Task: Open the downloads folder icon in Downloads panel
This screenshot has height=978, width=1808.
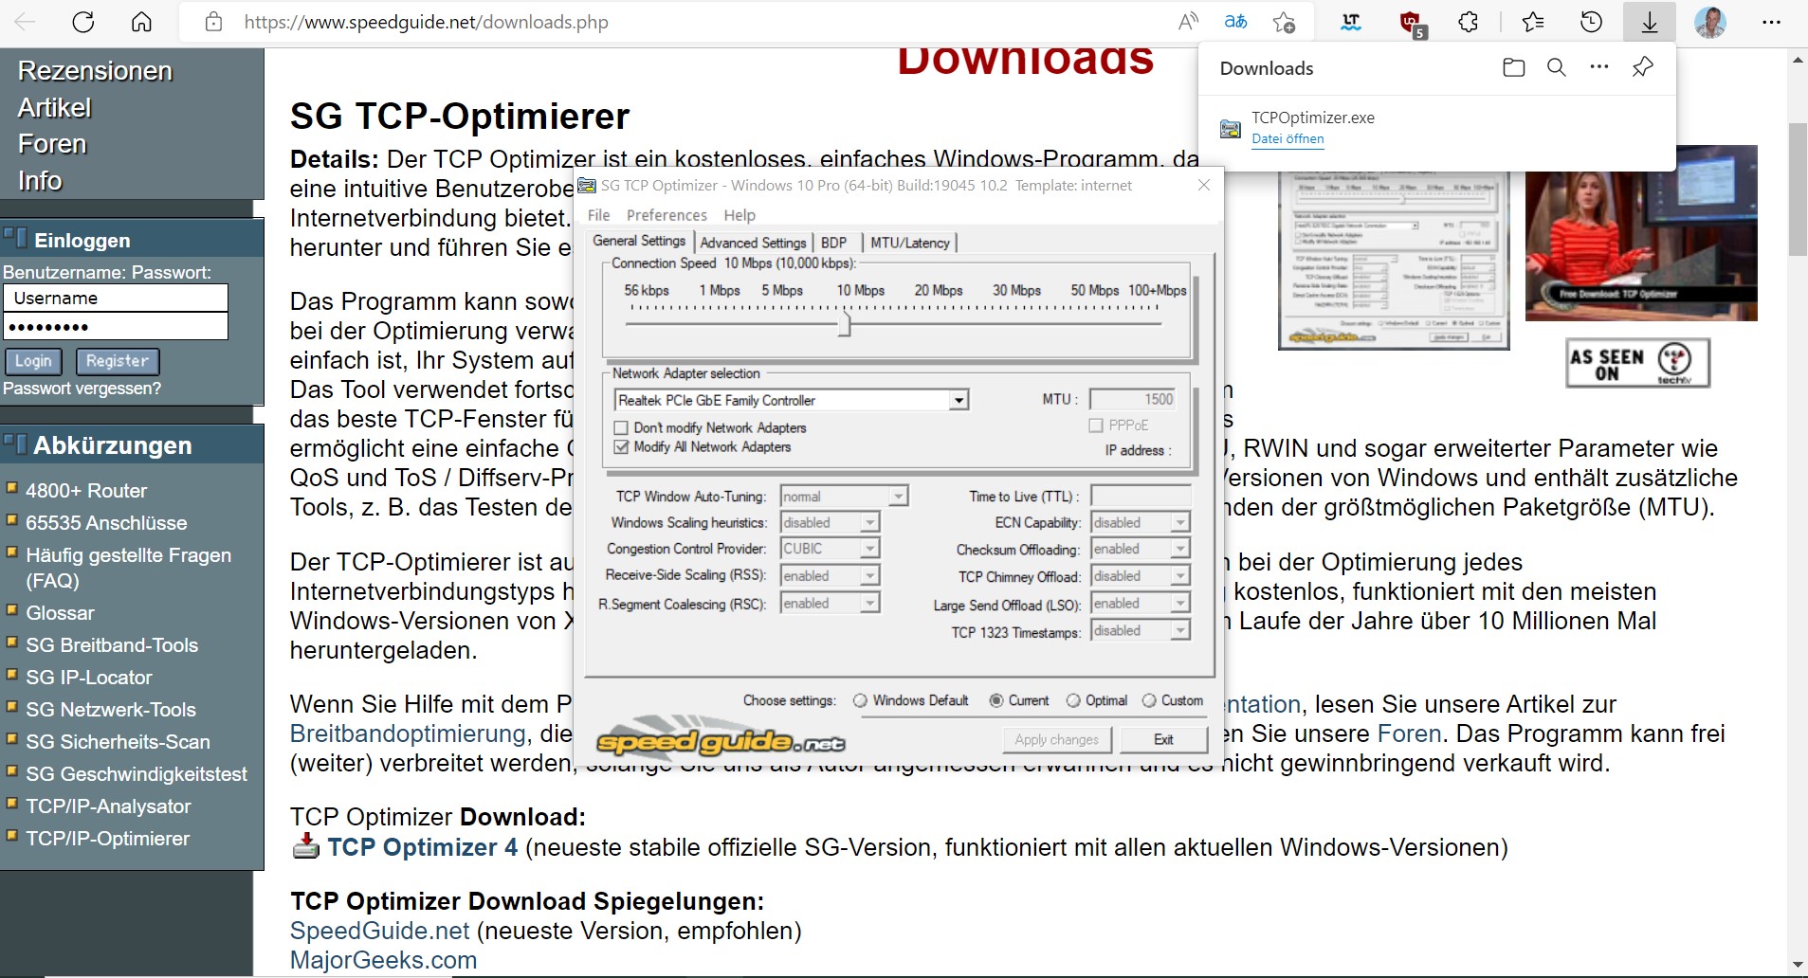Action: (x=1514, y=67)
